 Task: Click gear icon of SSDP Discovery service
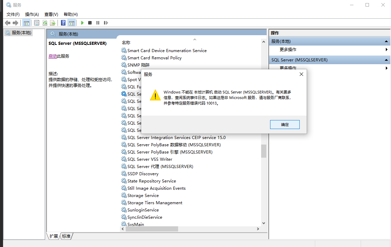click(x=124, y=173)
